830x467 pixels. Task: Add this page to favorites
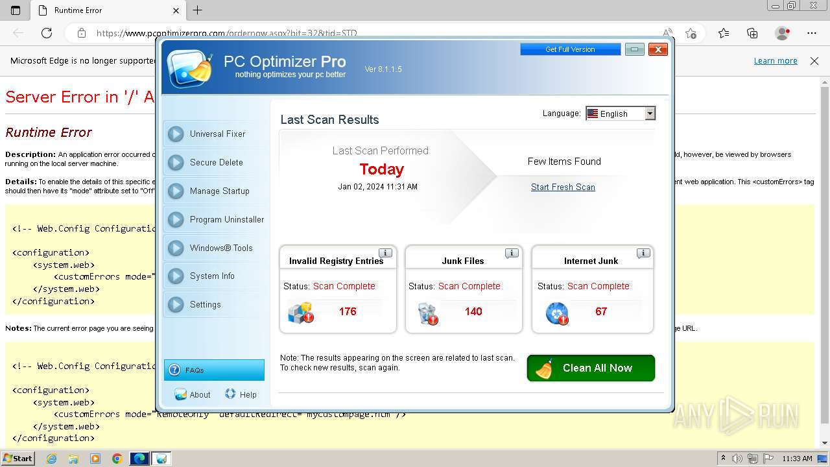pyautogui.click(x=691, y=33)
